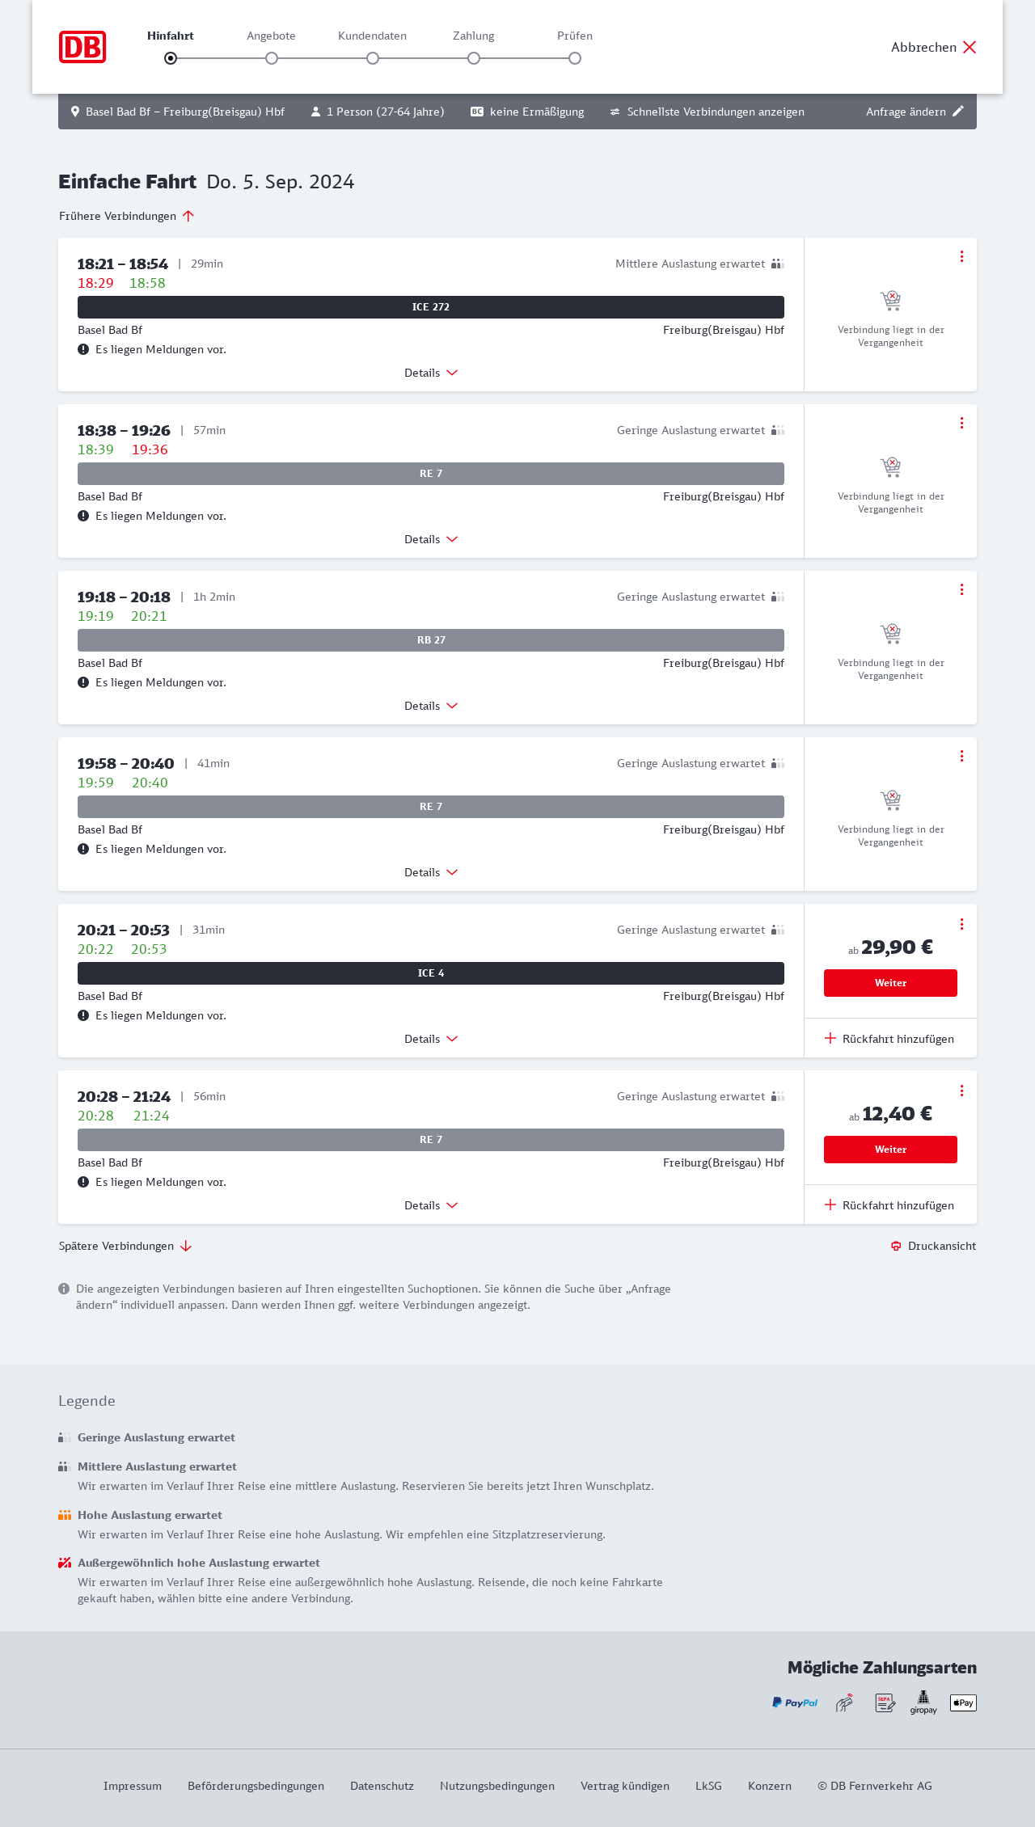Click Weiter for the 29,90 € ICE 4 fare
Screen dimensions: 1035x1827
[890, 983]
